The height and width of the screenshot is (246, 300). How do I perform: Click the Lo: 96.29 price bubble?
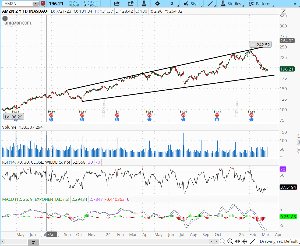point(13,117)
